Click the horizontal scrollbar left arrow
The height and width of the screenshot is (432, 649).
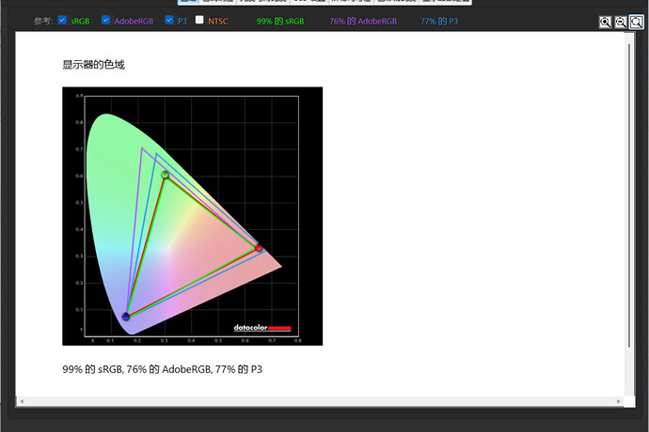tap(22, 401)
